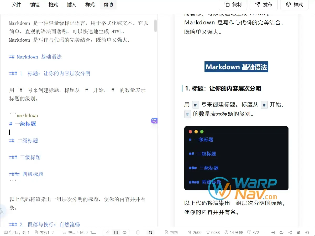The image size is (315, 236).
Task: Click editor line ## Markdown 基础语法
Action: [x=35, y=57]
